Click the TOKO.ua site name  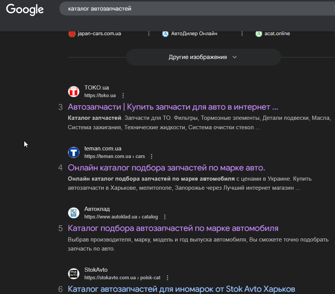tap(97, 88)
